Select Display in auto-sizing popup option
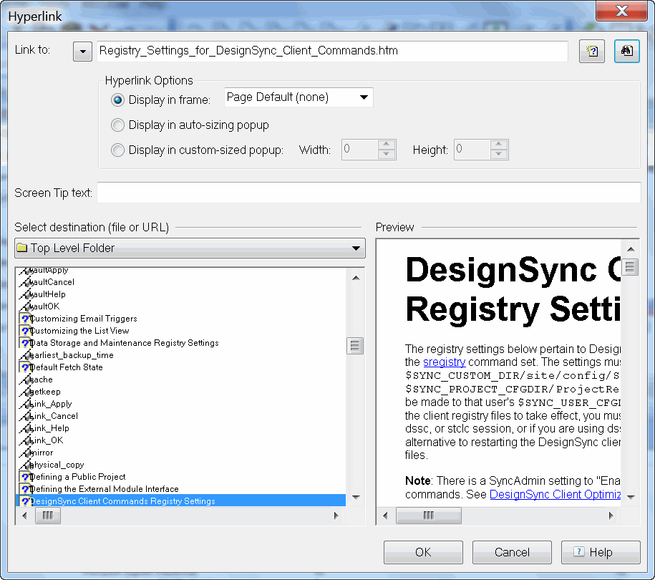The width and height of the screenshot is (655, 580). [x=117, y=125]
